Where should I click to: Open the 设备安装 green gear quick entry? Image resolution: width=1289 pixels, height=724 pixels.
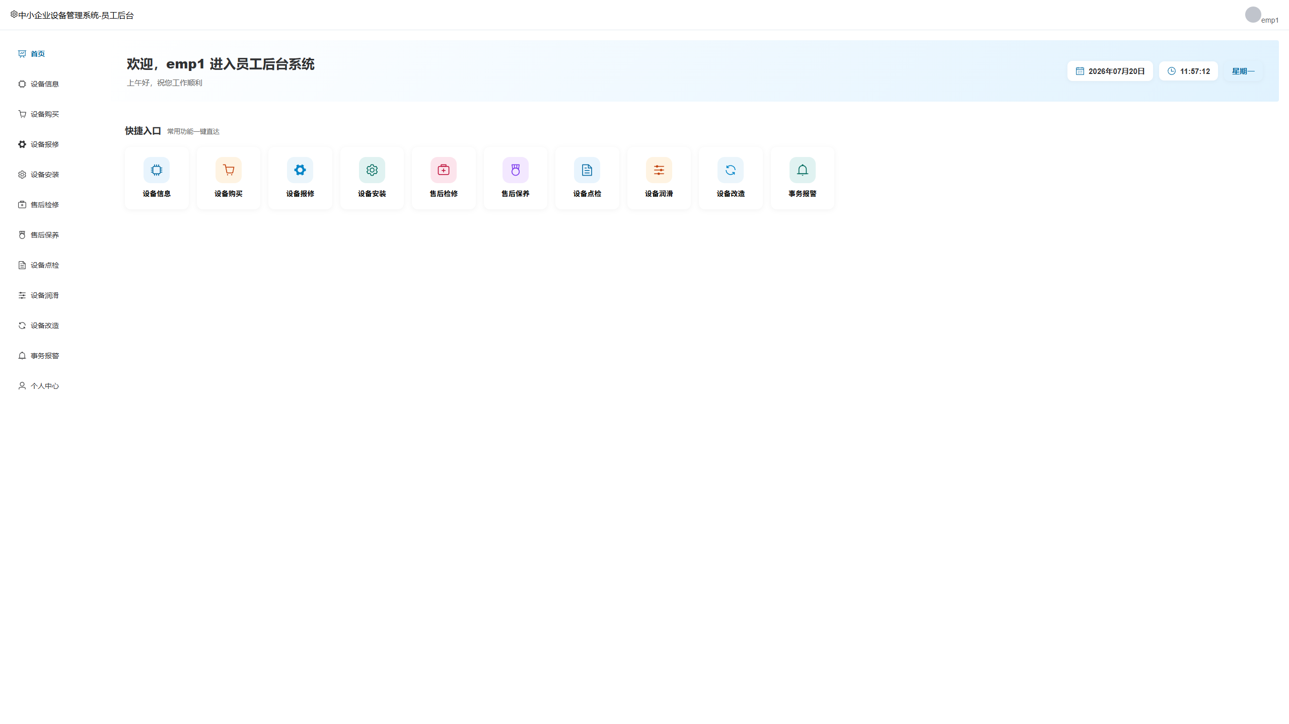coord(372,178)
